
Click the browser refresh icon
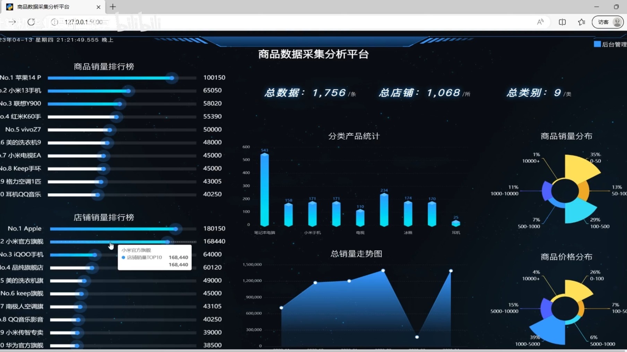[31, 22]
